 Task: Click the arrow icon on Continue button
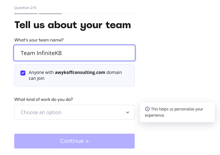87,141
